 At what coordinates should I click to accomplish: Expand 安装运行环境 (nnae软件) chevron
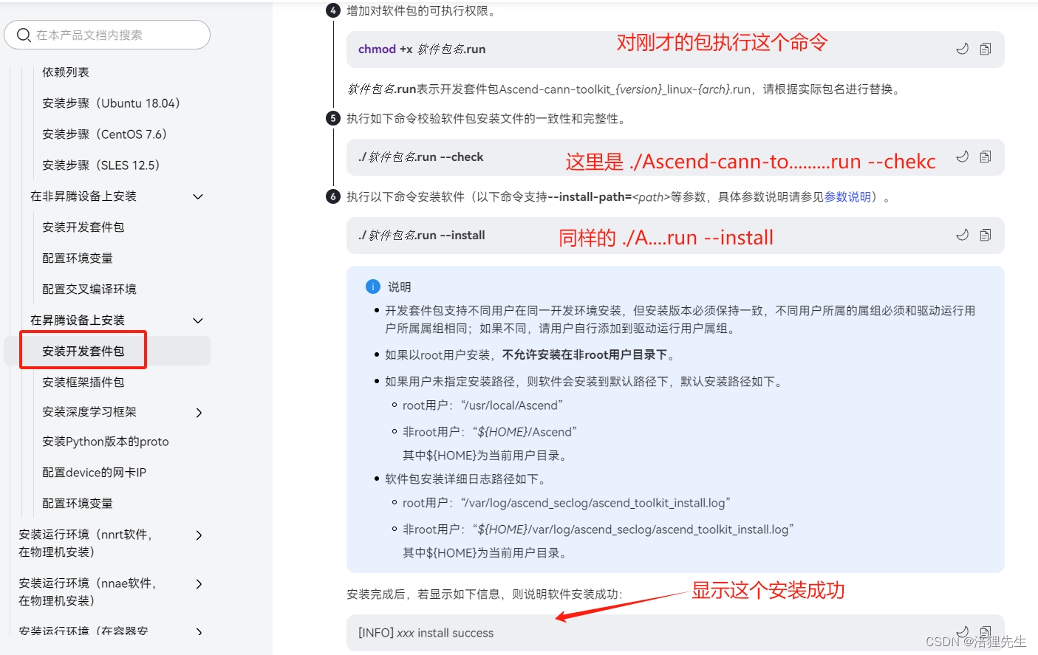(x=198, y=584)
